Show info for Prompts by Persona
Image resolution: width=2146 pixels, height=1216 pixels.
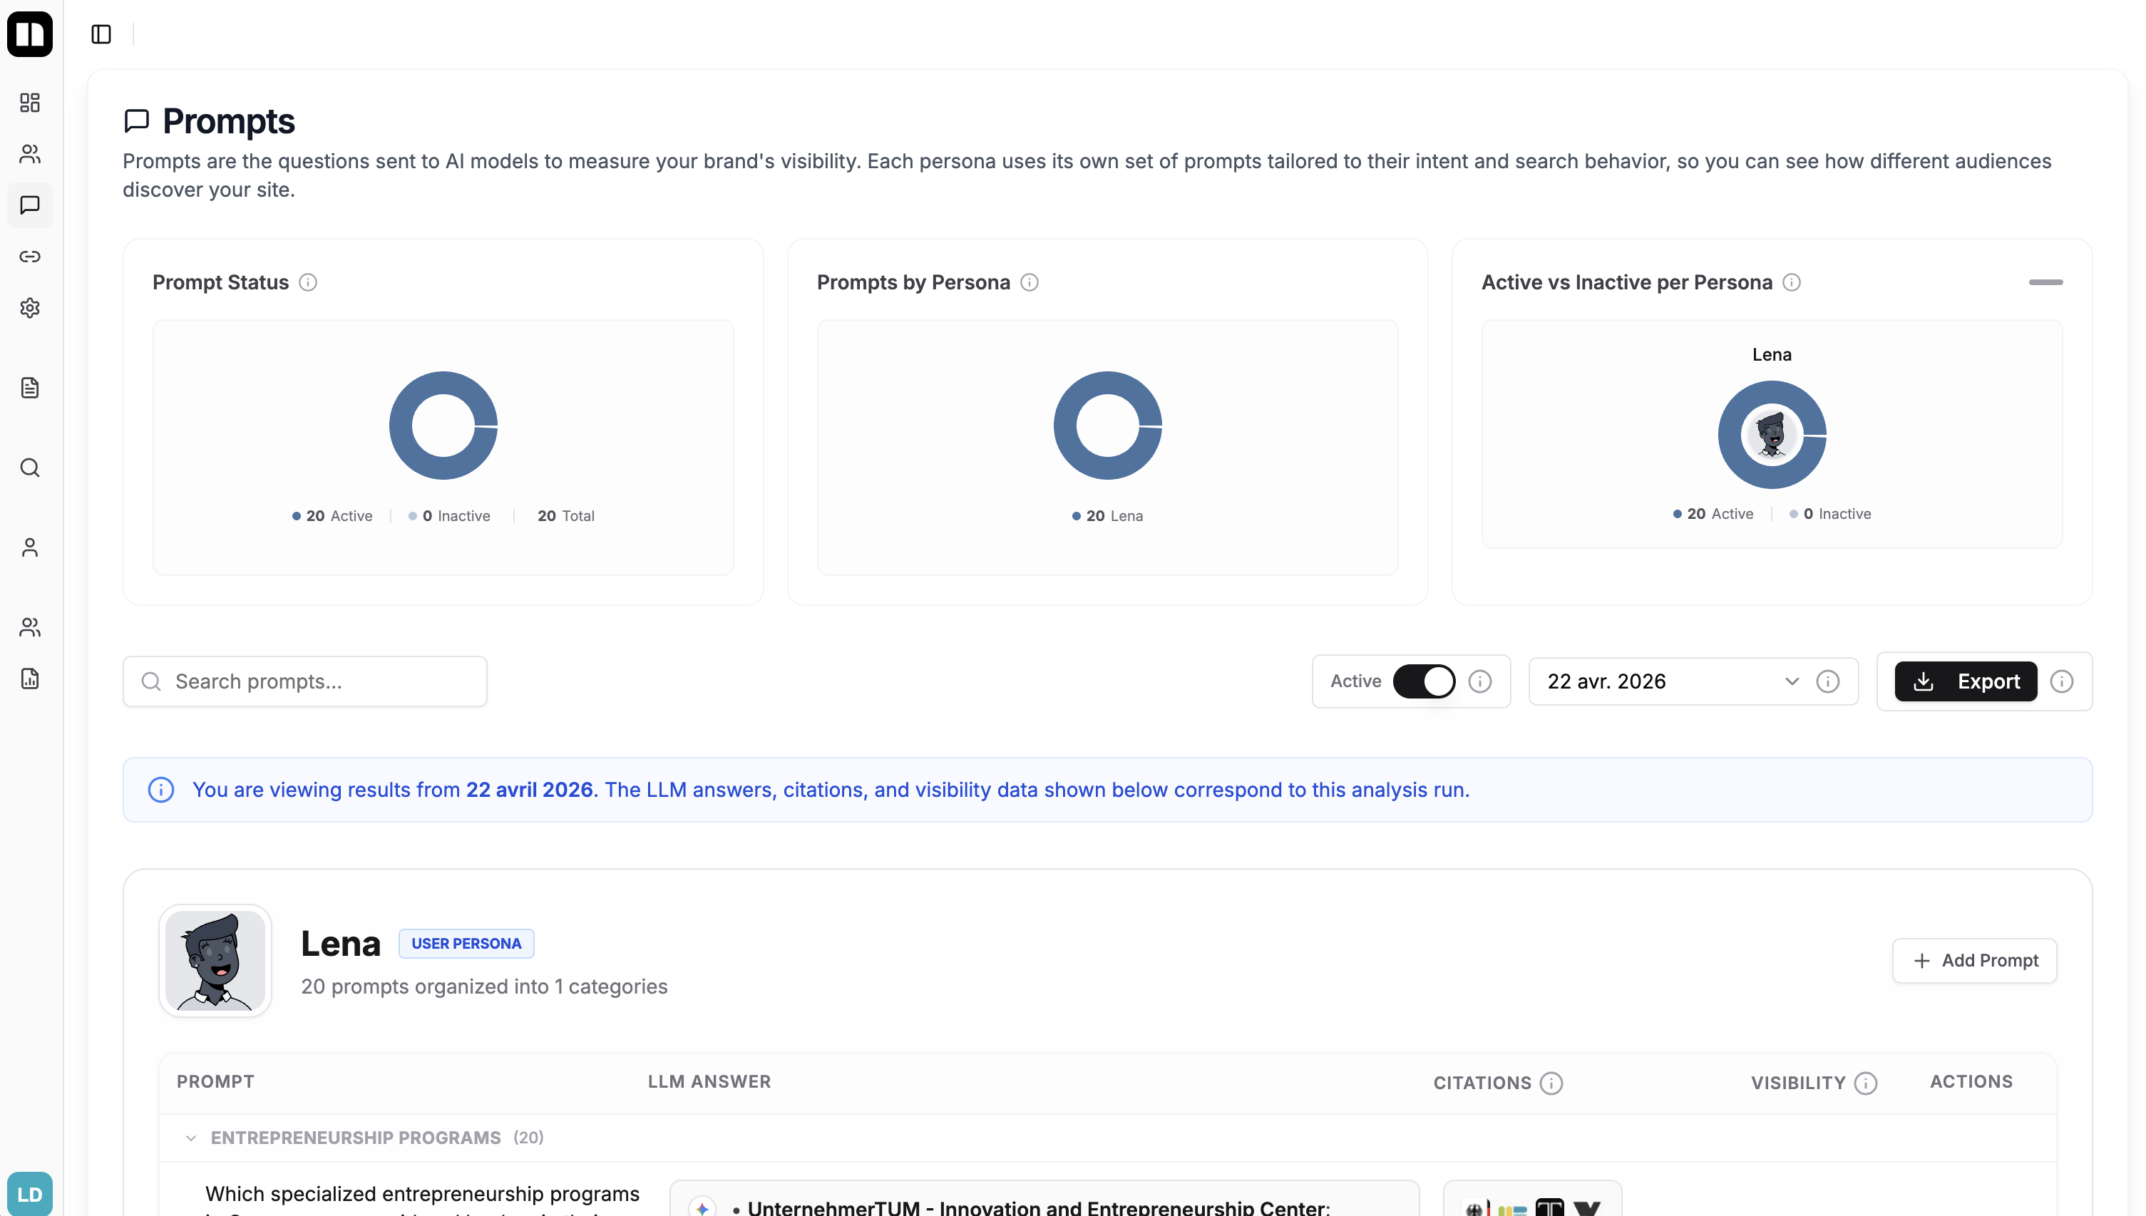(1029, 282)
